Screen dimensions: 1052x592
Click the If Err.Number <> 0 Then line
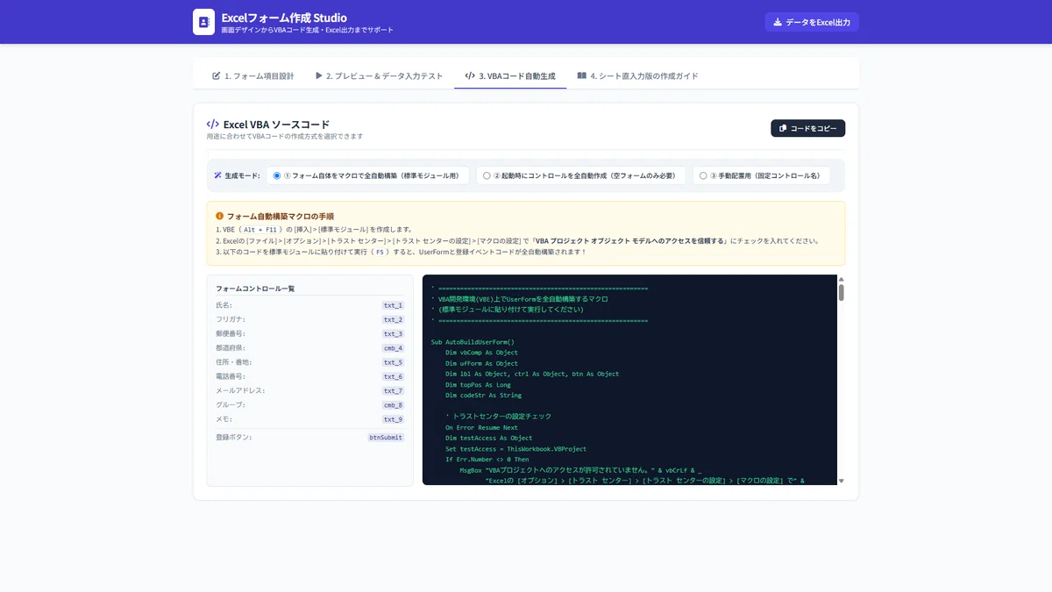point(487,459)
